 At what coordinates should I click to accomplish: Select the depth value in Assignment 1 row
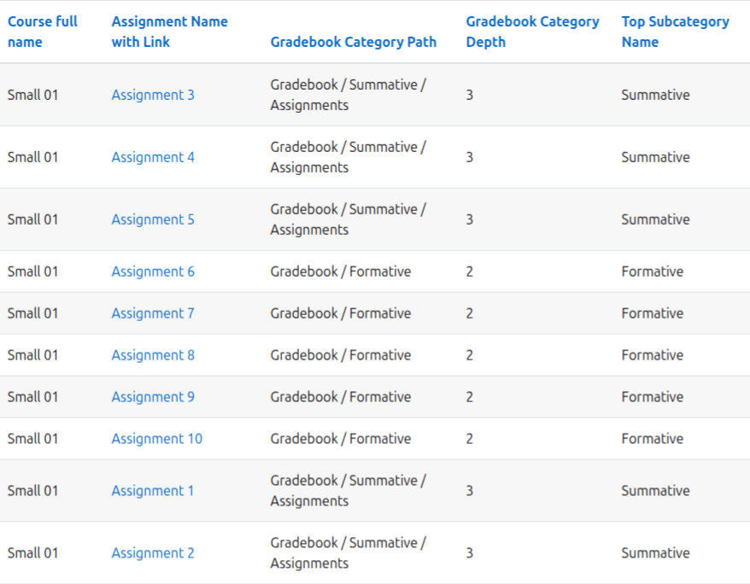[470, 491]
